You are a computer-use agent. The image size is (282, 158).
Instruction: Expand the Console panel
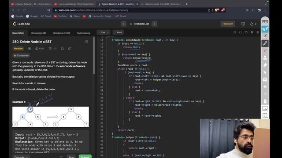(21, 157)
